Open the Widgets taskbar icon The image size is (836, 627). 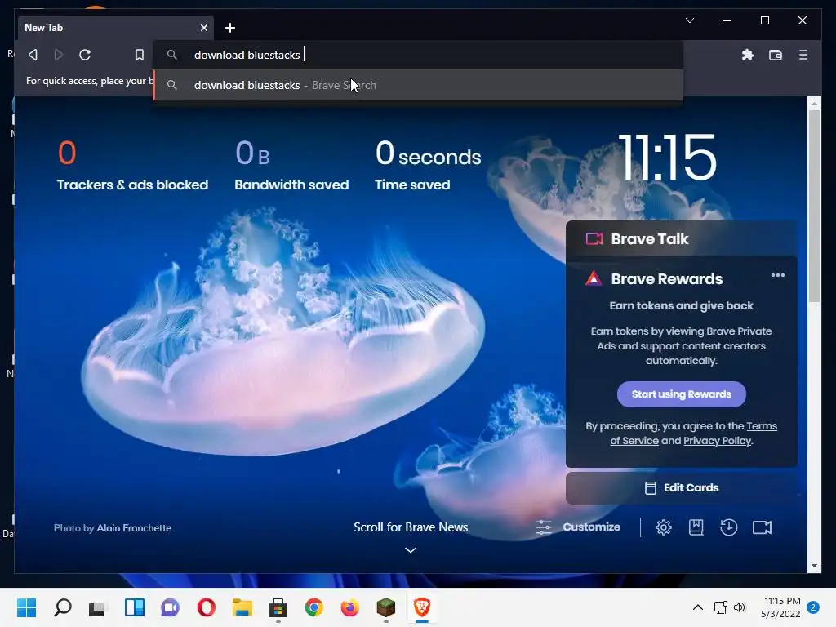(135, 607)
